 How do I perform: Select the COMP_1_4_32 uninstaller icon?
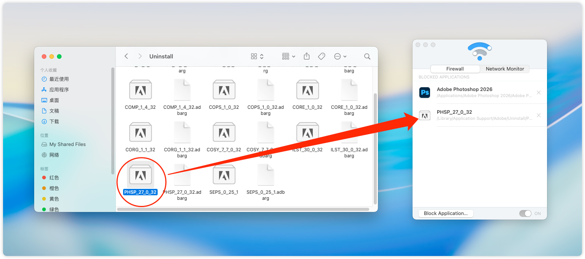[x=140, y=90]
